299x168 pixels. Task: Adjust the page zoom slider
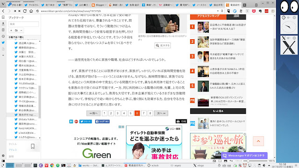[255, 161]
